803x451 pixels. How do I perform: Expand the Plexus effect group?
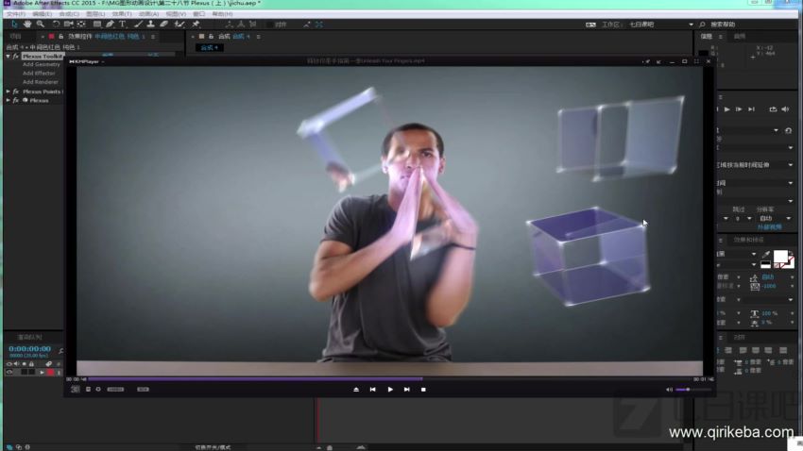[x=9, y=100]
